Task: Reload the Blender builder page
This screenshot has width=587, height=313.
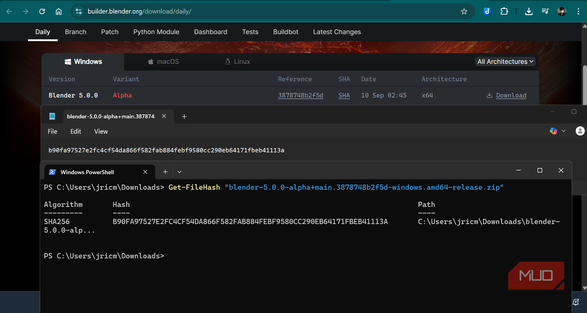Action: click(42, 11)
